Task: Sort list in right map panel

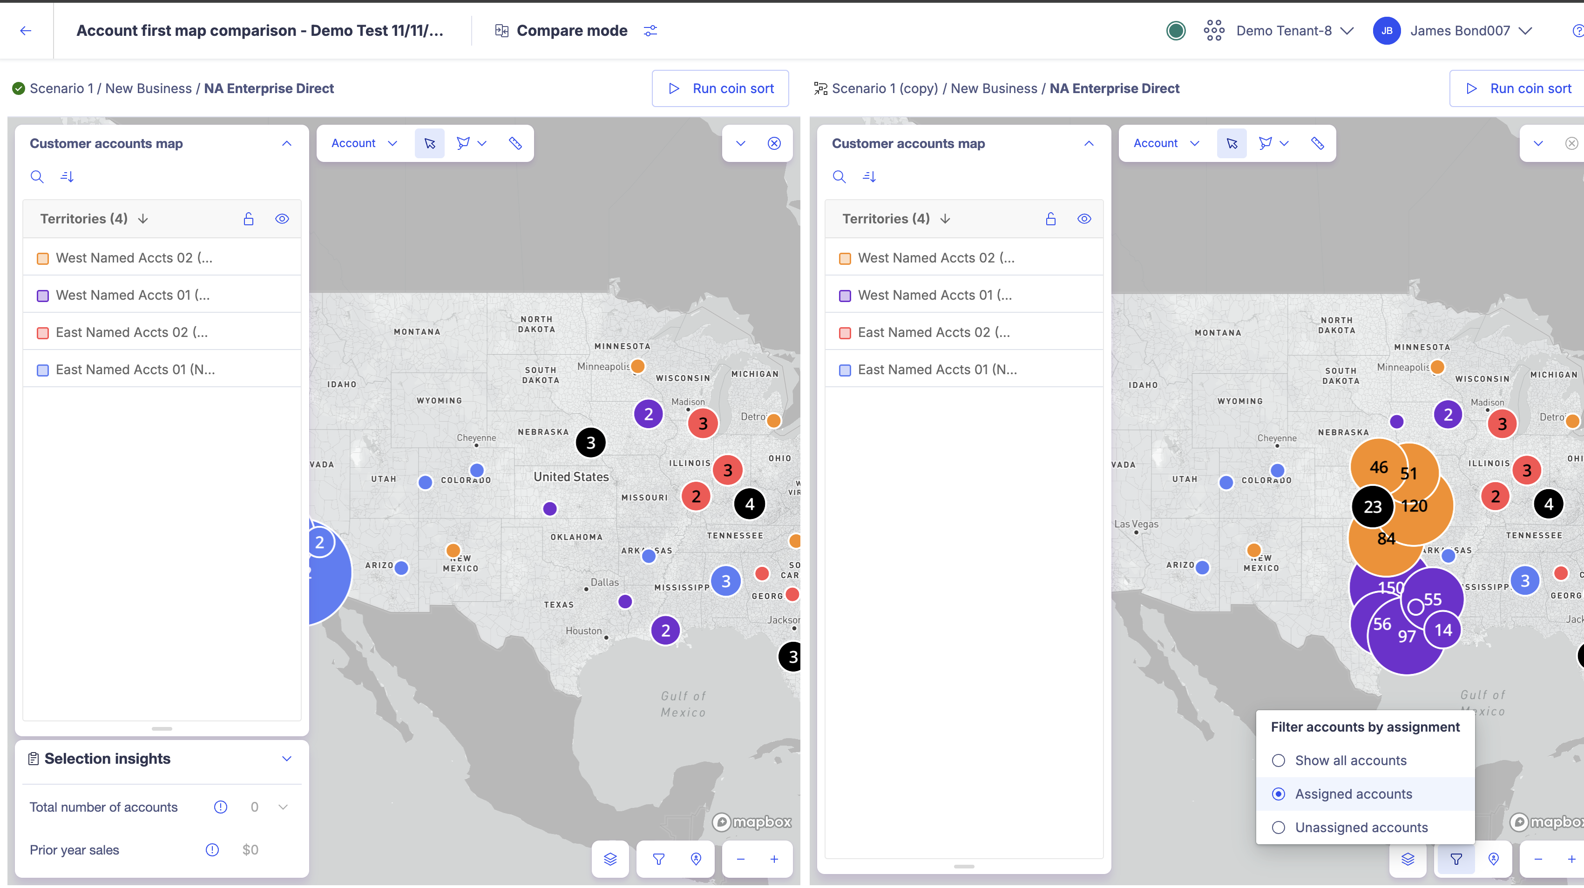Action: click(869, 177)
